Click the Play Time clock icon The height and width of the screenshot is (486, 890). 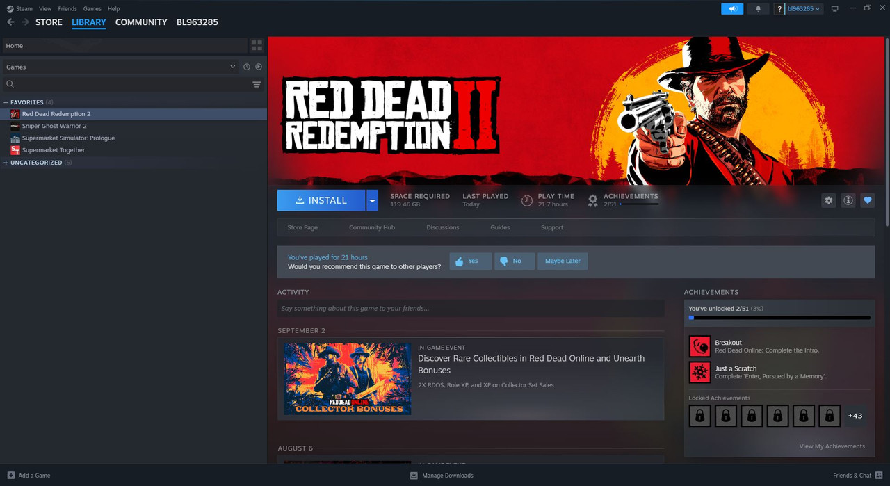click(527, 200)
